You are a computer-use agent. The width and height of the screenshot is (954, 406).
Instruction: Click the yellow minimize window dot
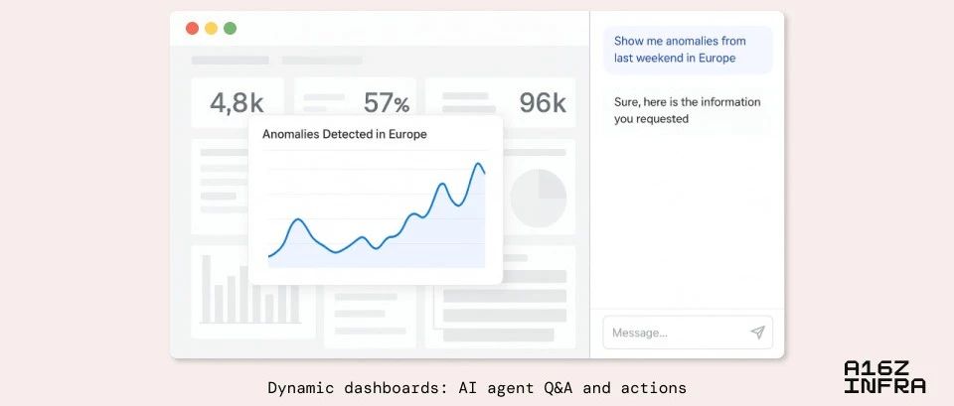(x=211, y=28)
